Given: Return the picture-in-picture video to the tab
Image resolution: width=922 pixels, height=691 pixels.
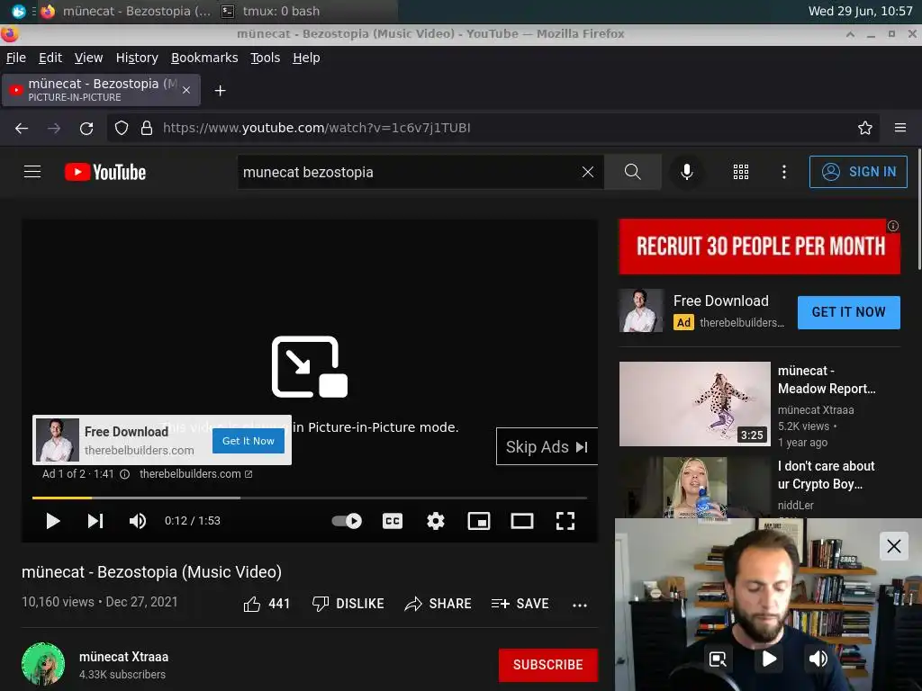Looking at the screenshot, I should (718, 659).
